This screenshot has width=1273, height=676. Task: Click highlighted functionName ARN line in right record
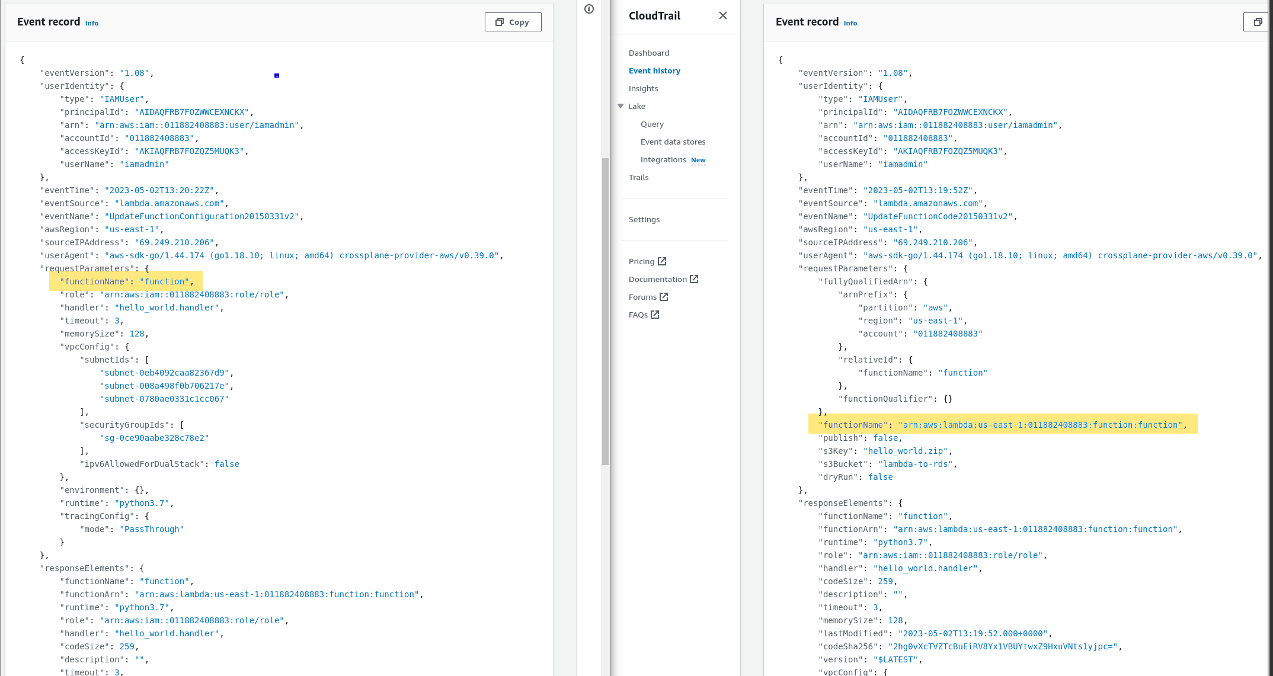tap(1003, 425)
